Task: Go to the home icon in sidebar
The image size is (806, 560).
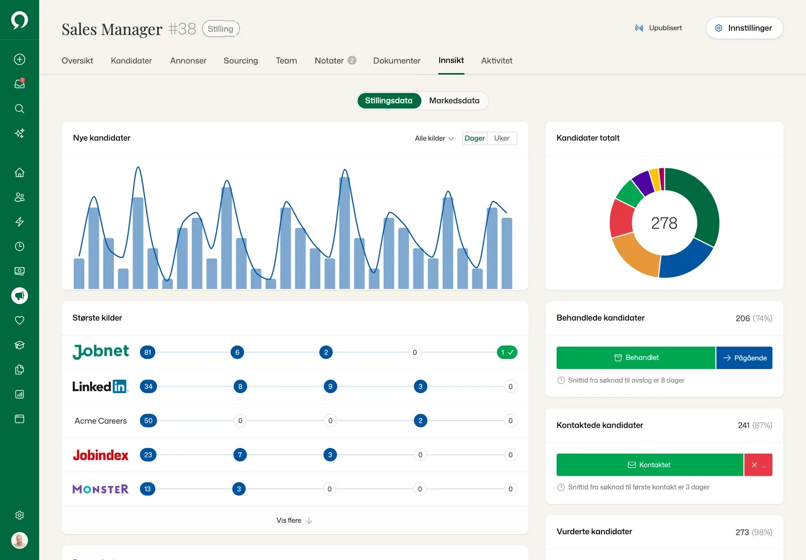Action: pos(20,172)
